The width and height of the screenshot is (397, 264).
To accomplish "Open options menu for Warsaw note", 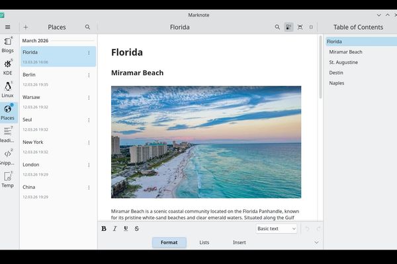I will [x=89, y=98].
